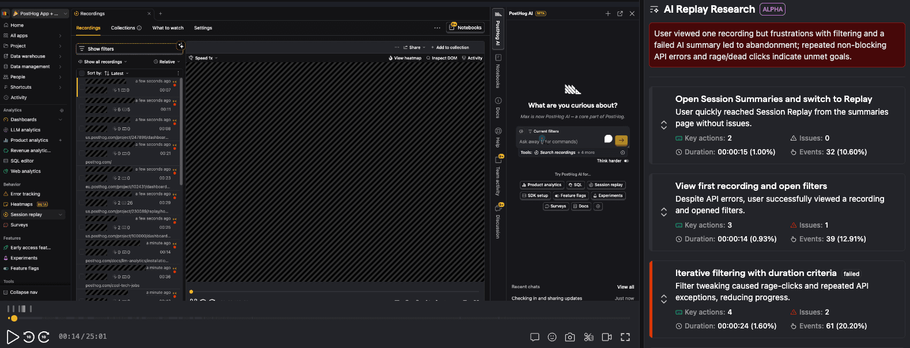Open the Relative time dropdown
The height and width of the screenshot is (348, 910).
click(x=167, y=62)
